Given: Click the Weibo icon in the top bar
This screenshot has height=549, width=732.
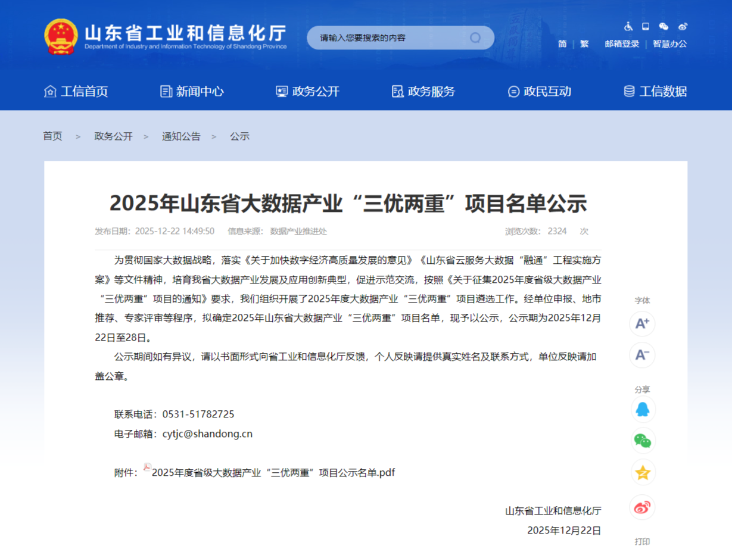Looking at the screenshot, I should (x=683, y=26).
